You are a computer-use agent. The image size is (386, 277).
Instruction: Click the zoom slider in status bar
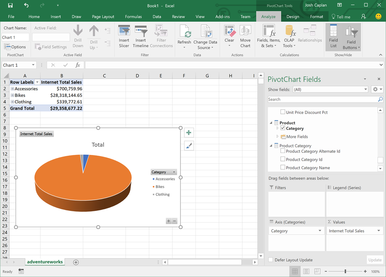click(x=345, y=272)
